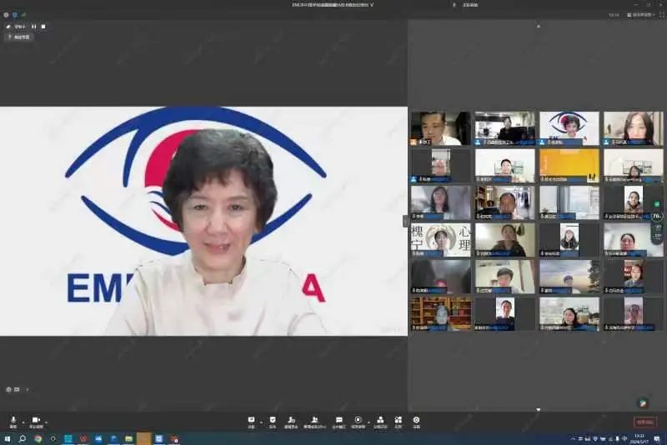The image size is (667, 445).
Task: Expand recording options arrow beside record
Action: pos(369,422)
